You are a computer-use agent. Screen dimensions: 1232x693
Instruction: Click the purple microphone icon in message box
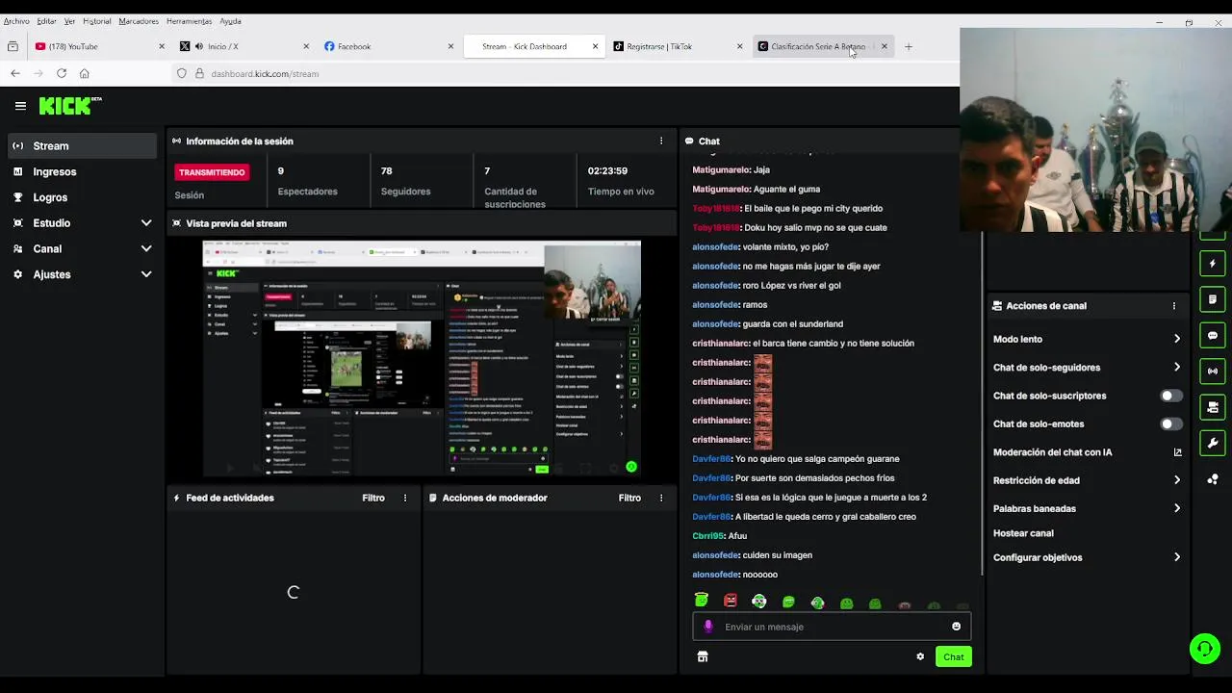click(x=708, y=627)
